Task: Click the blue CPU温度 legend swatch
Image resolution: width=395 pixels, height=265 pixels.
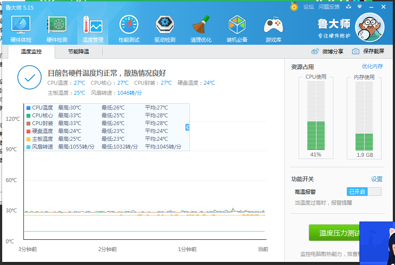Action: [29, 108]
